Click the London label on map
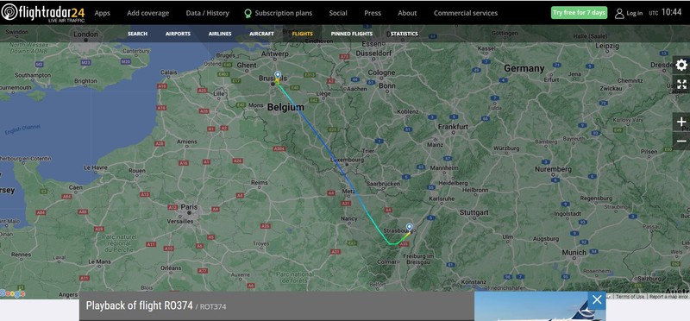 tap(85, 34)
